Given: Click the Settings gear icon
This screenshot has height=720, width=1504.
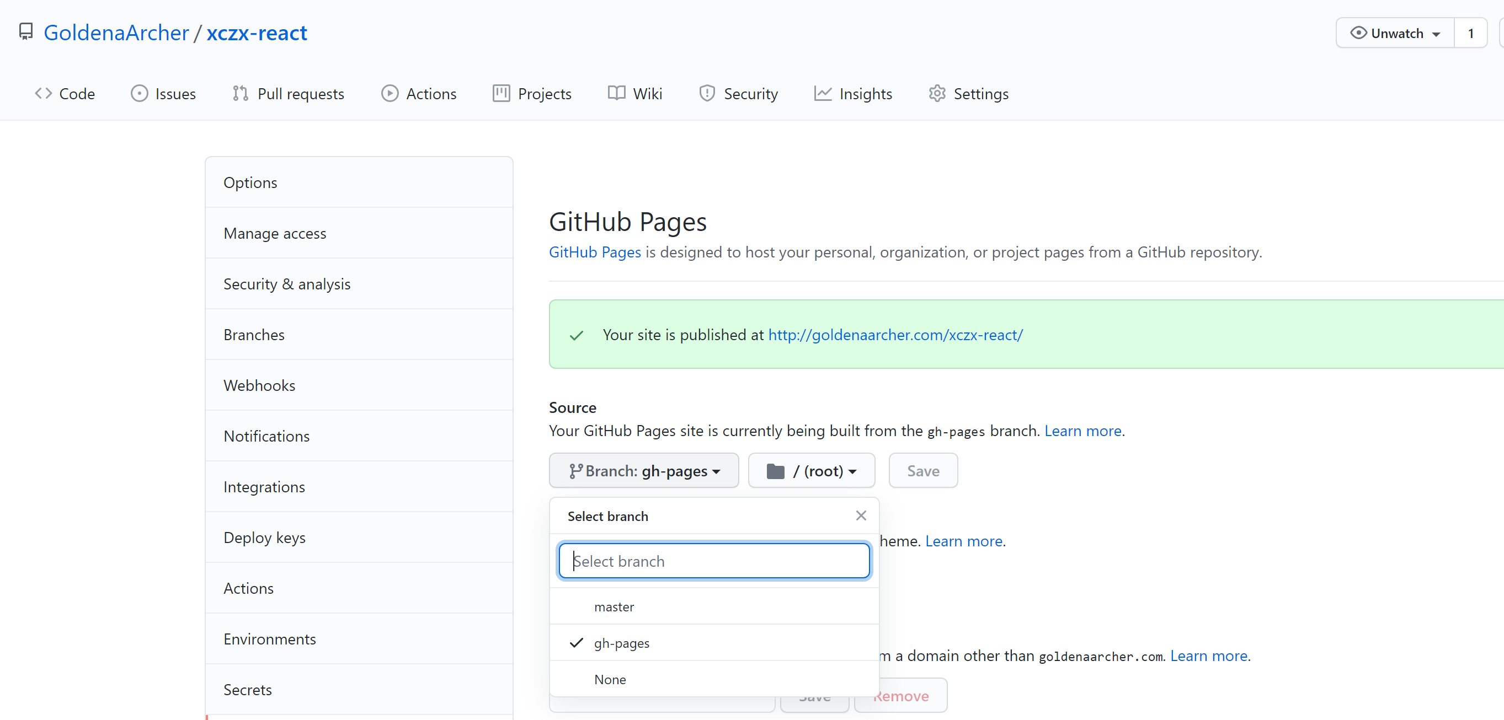Looking at the screenshot, I should point(937,93).
